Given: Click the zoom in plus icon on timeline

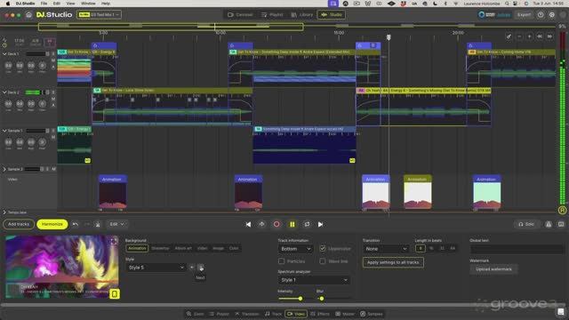Looking at the screenshot, I should pos(529,36).
